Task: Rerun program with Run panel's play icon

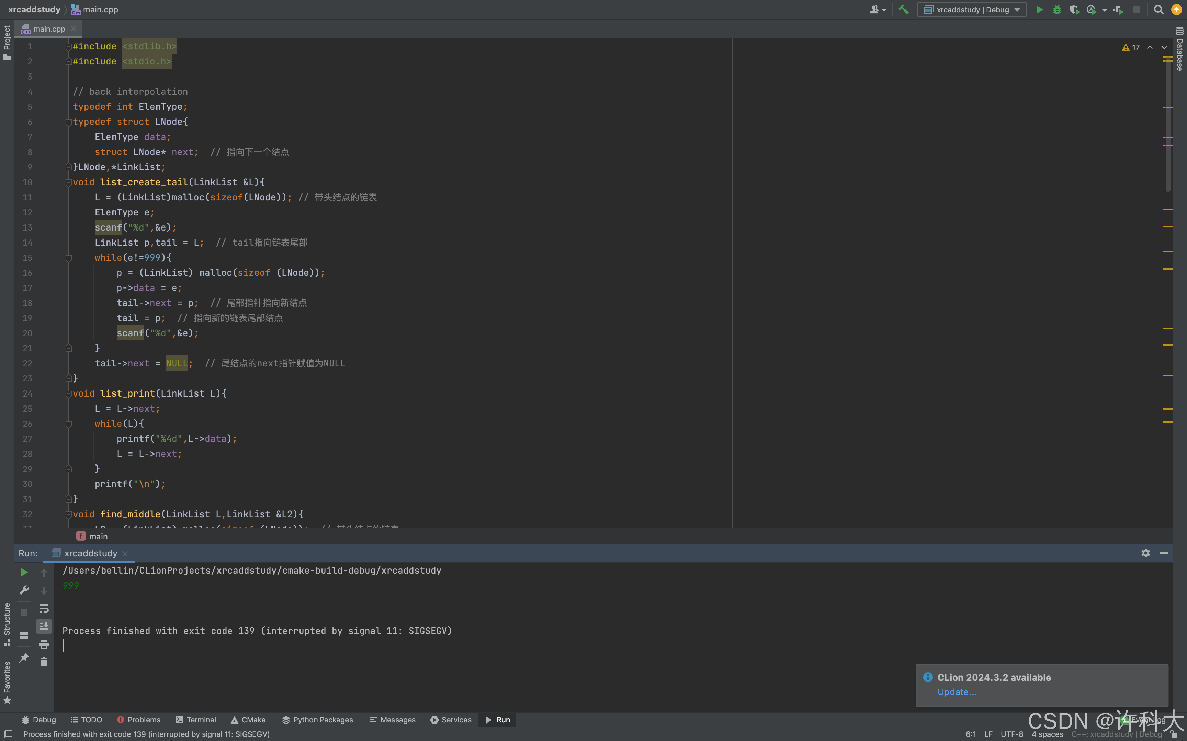Action: click(x=24, y=573)
